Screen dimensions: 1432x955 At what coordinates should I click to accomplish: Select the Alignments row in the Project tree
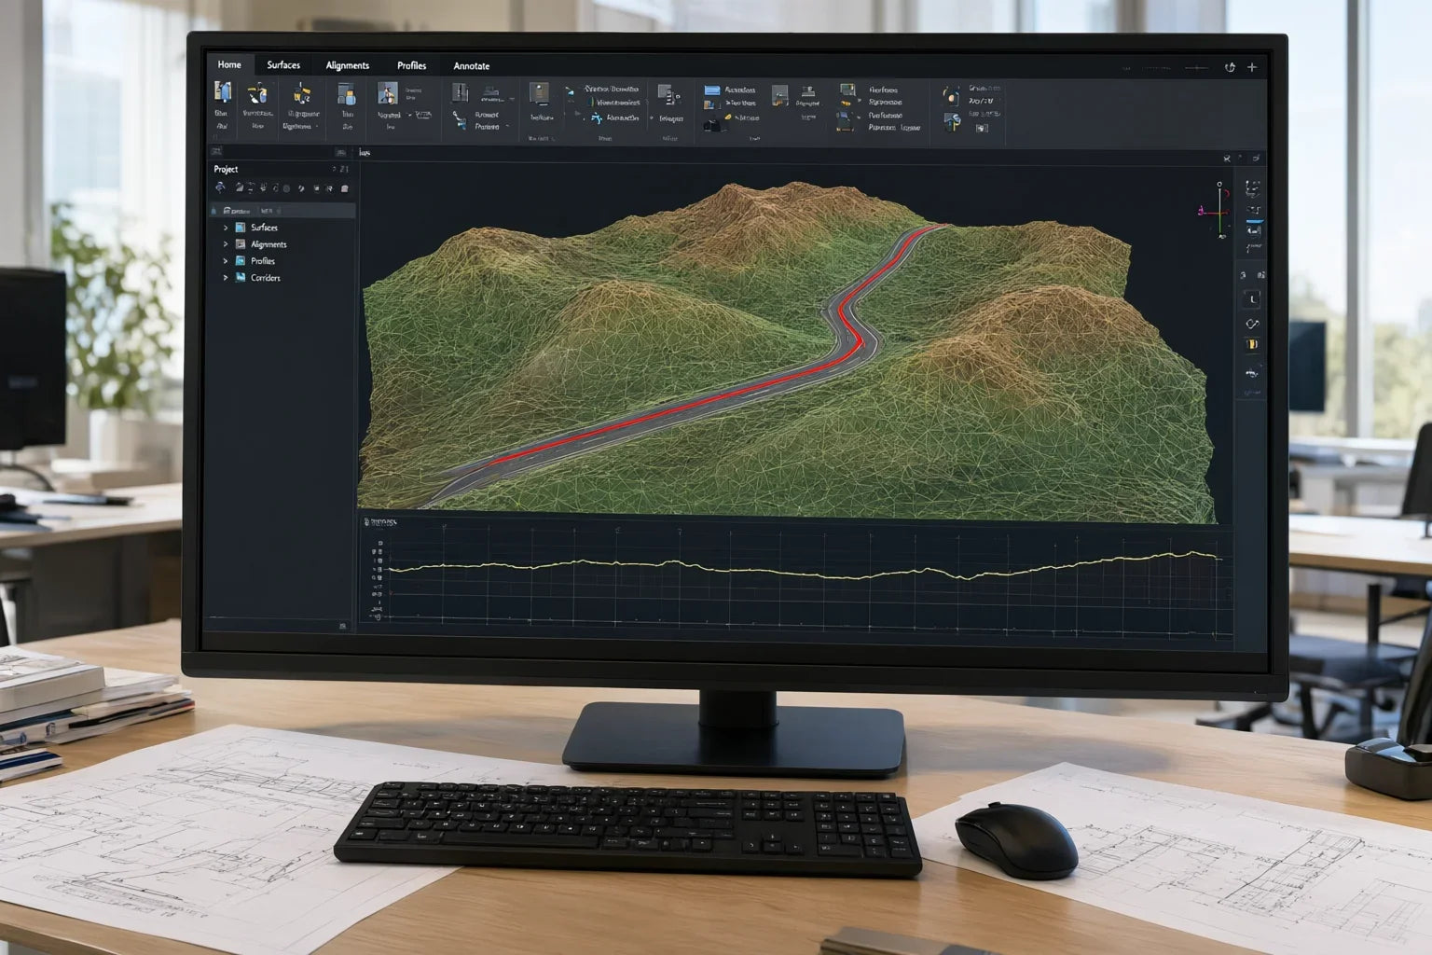[x=282, y=244]
